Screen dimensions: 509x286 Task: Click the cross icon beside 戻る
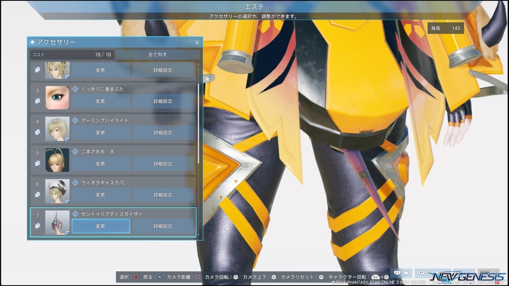click(159, 277)
